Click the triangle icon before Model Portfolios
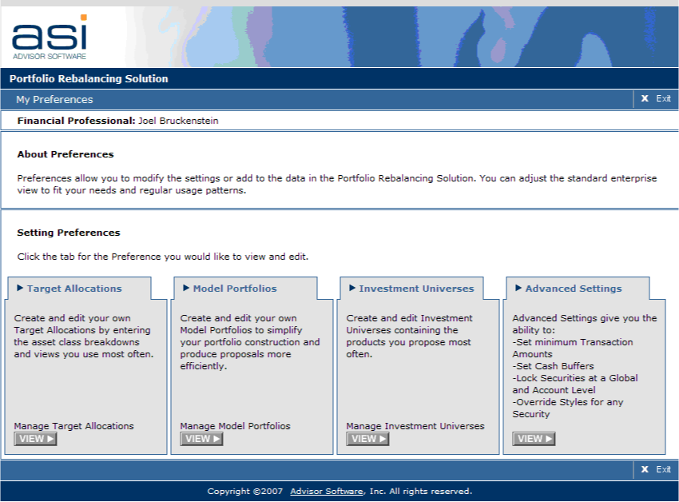 click(186, 288)
